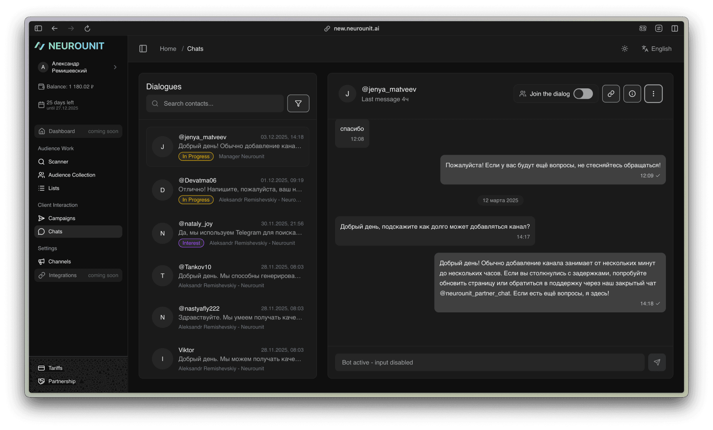This screenshot has width=713, height=430.
Task: Select the Scanner tool in sidebar
Action: 58,162
